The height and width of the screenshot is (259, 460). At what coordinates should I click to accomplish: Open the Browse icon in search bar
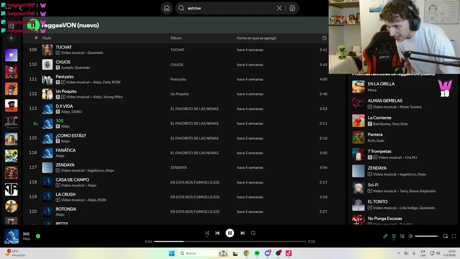tap(292, 8)
